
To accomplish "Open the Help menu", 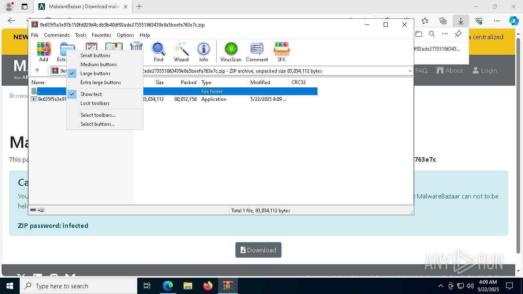I will tap(145, 35).
